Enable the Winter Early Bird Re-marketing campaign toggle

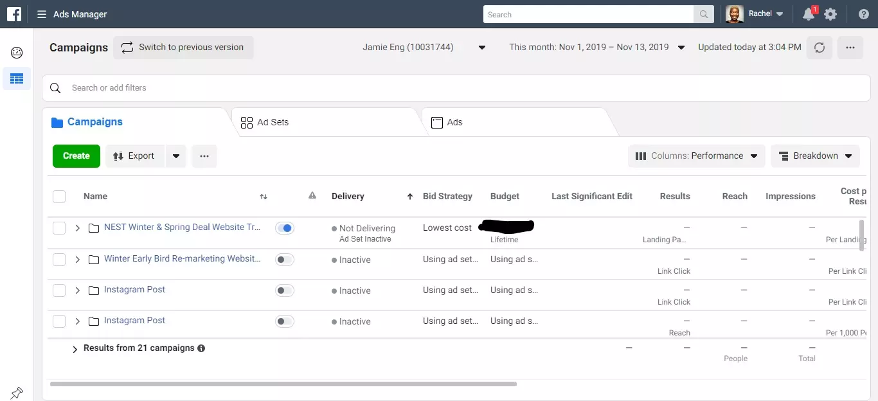coord(284,260)
